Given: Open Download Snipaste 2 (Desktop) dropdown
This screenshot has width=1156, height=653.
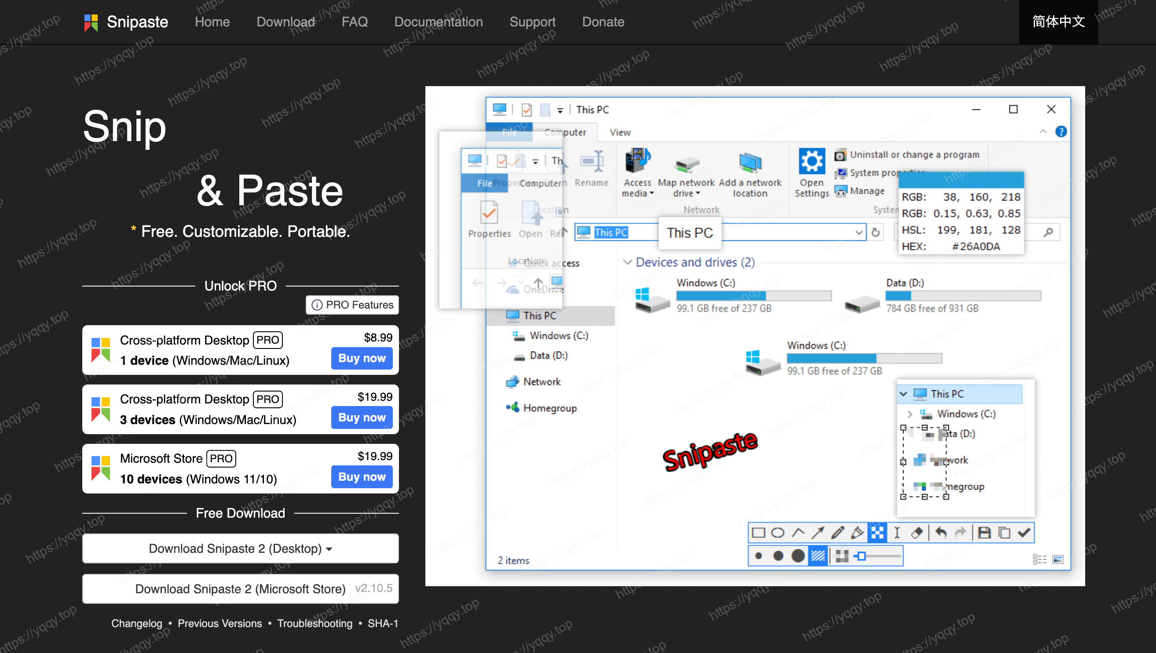Looking at the screenshot, I should [x=240, y=548].
